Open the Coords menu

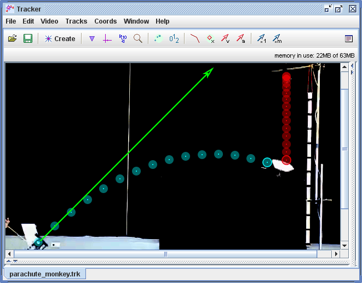105,21
